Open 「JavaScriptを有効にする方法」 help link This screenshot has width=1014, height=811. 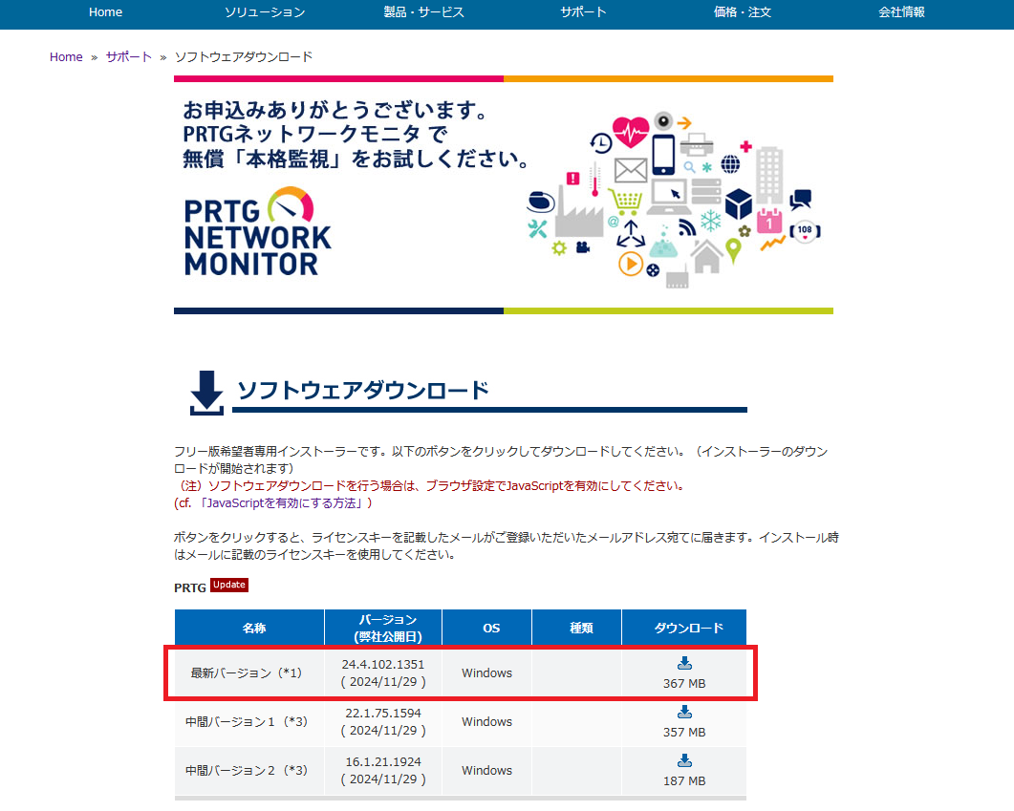pos(281,502)
